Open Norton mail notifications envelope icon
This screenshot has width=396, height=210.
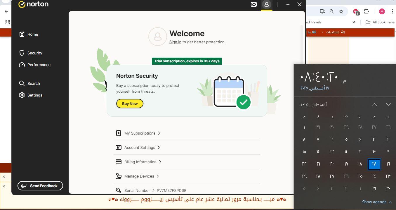pos(254,4)
